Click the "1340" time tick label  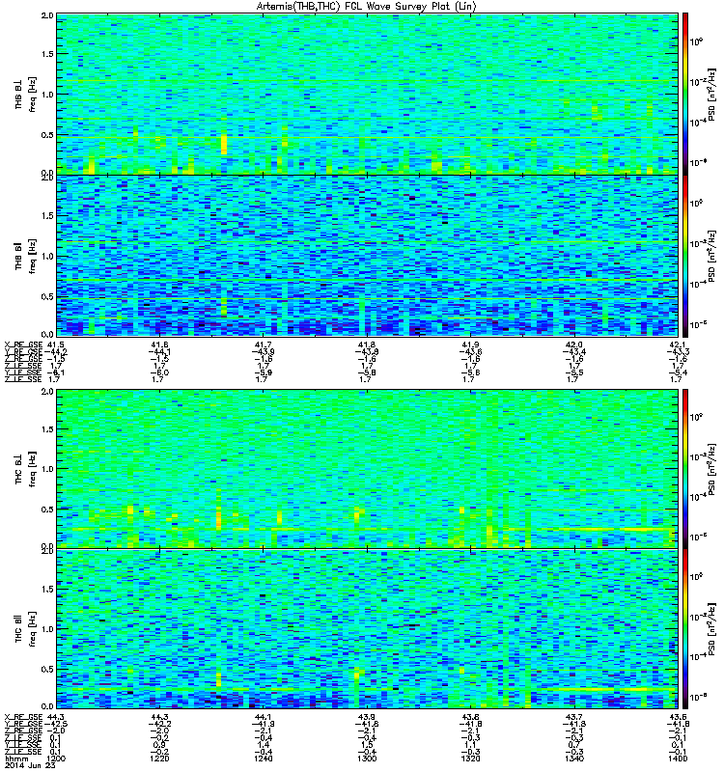pos(574,758)
